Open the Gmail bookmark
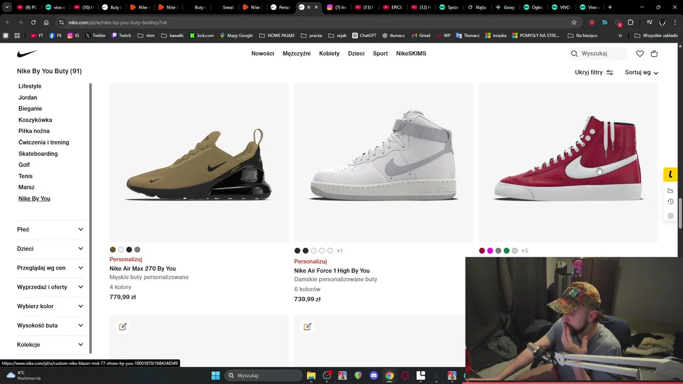The width and height of the screenshot is (683, 384). coord(420,36)
